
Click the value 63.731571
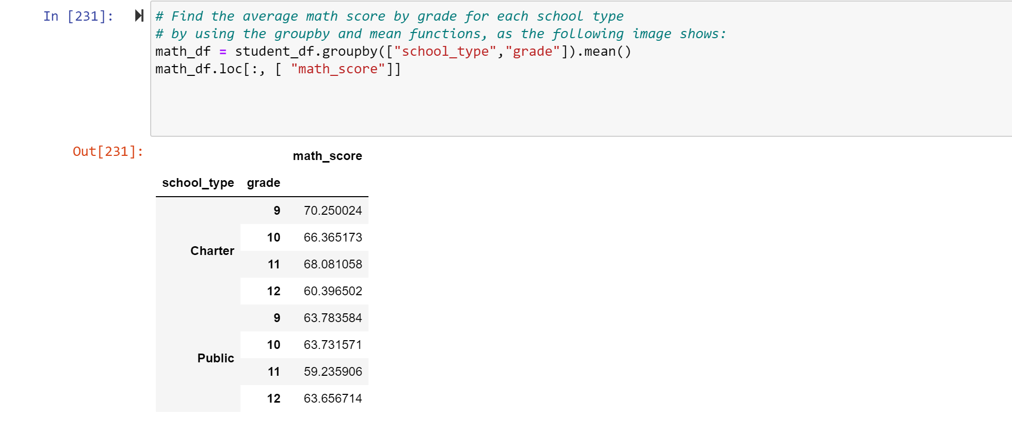click(333, 345)
